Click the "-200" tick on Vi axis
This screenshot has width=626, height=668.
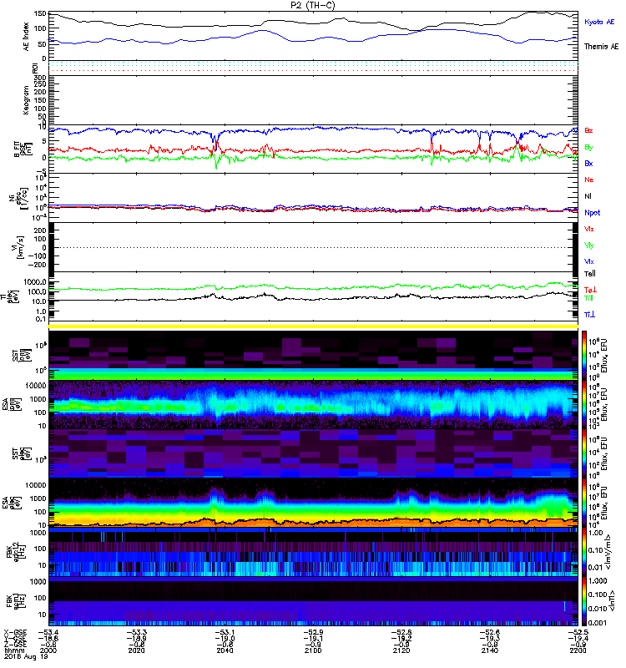coord(37,265)
